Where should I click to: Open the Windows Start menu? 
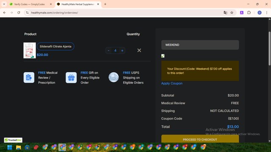(x=10, y=147)
